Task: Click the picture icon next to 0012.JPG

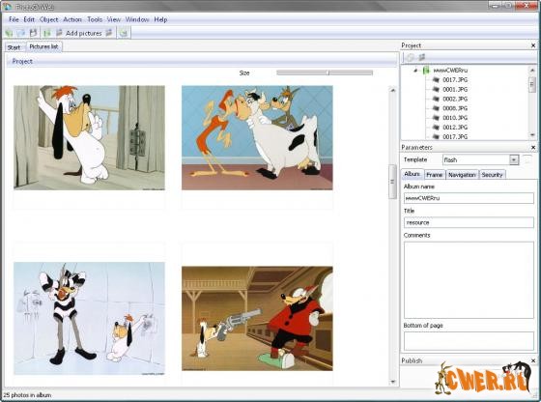Action: pos(436,128)
